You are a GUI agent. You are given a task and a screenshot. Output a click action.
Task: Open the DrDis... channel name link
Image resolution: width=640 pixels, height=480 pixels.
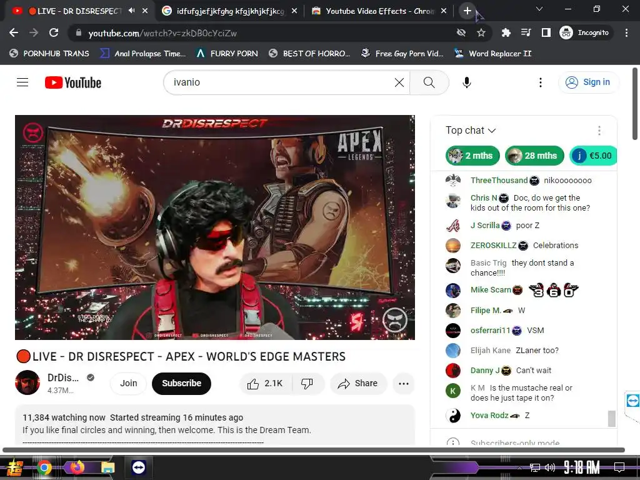[63, 377]
